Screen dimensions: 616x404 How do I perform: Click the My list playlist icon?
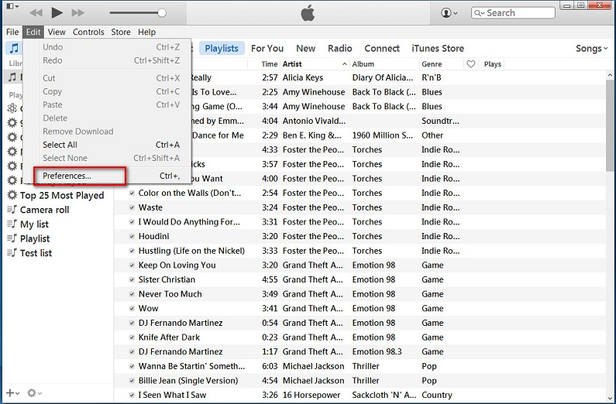coord(12,224)
